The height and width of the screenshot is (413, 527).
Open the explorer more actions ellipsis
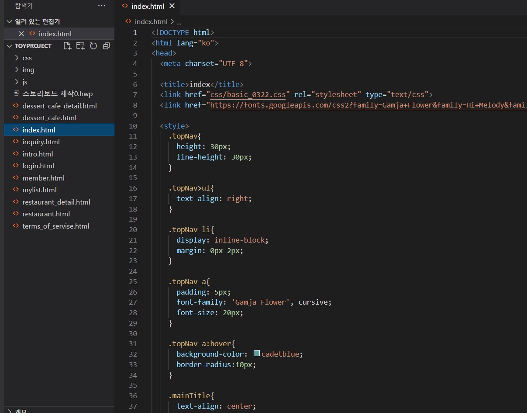[x=102, y=6]
